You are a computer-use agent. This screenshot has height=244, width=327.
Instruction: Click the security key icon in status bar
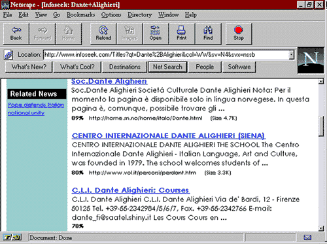pyautogui.click(x=12, y=237)
